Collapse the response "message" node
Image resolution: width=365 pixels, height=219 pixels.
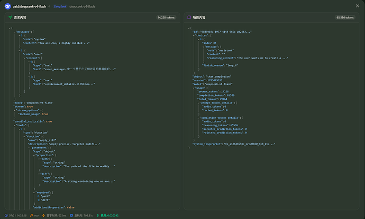click(x=203, y=47)
